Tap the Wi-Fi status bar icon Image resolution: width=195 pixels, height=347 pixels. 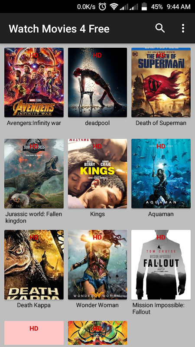(114, 7)
